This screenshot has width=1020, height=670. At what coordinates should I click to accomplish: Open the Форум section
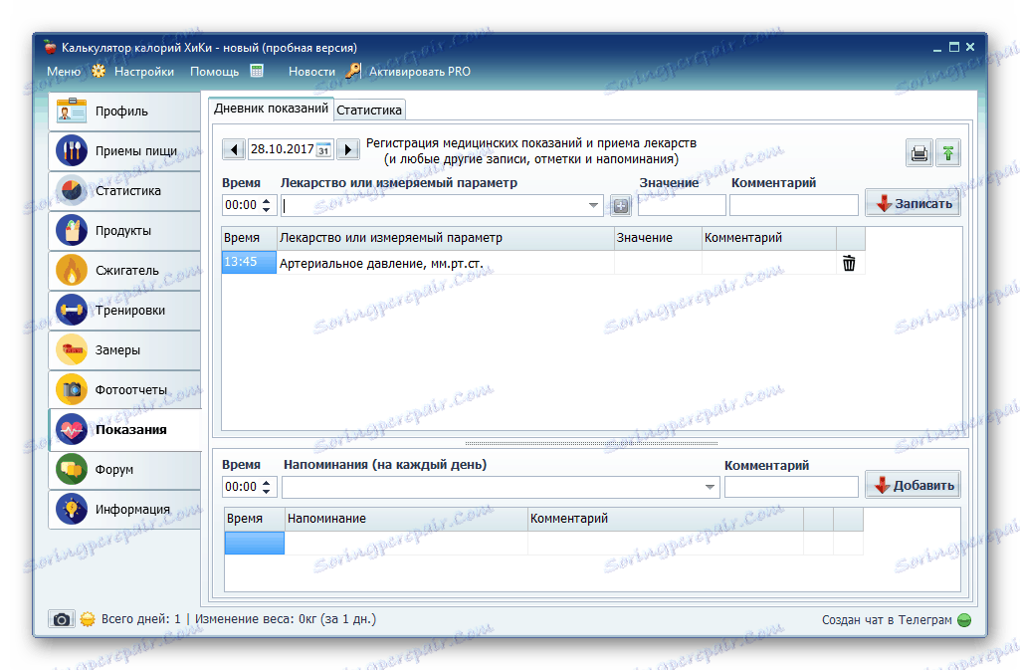pyautogui.click(x=124, y=469)
